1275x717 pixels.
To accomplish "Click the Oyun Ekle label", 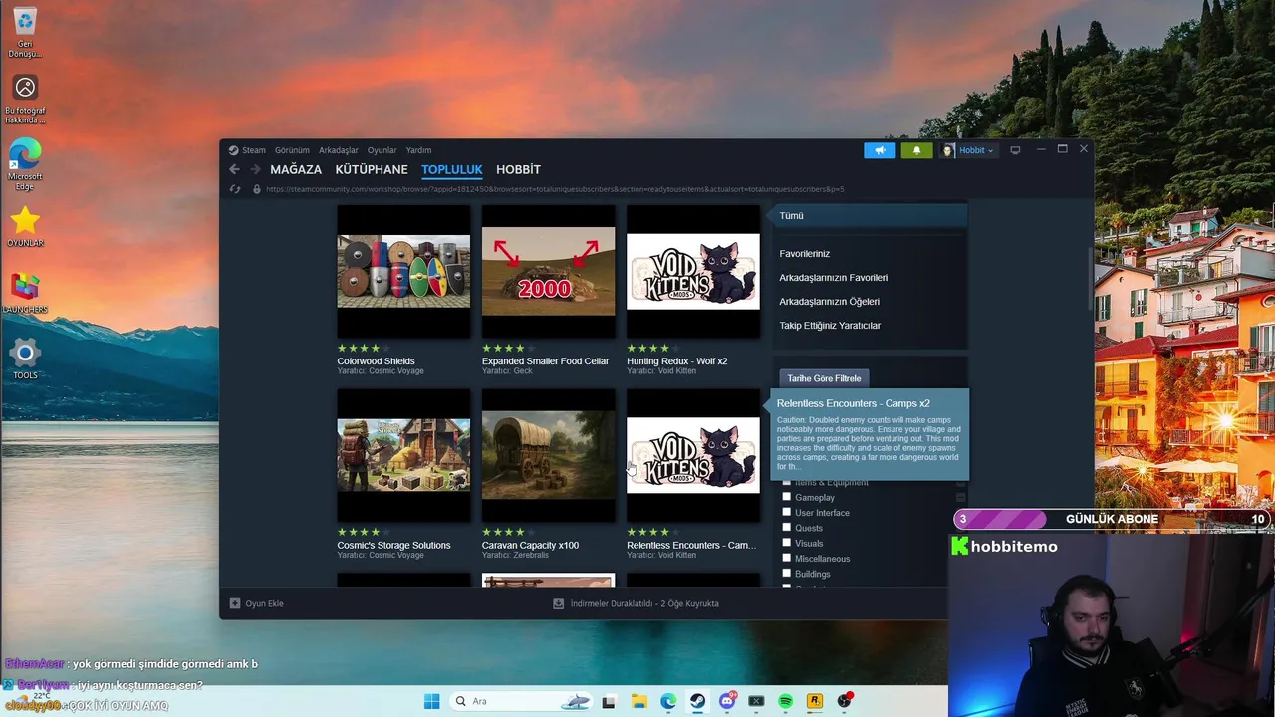I will click(x=264, y=603).
